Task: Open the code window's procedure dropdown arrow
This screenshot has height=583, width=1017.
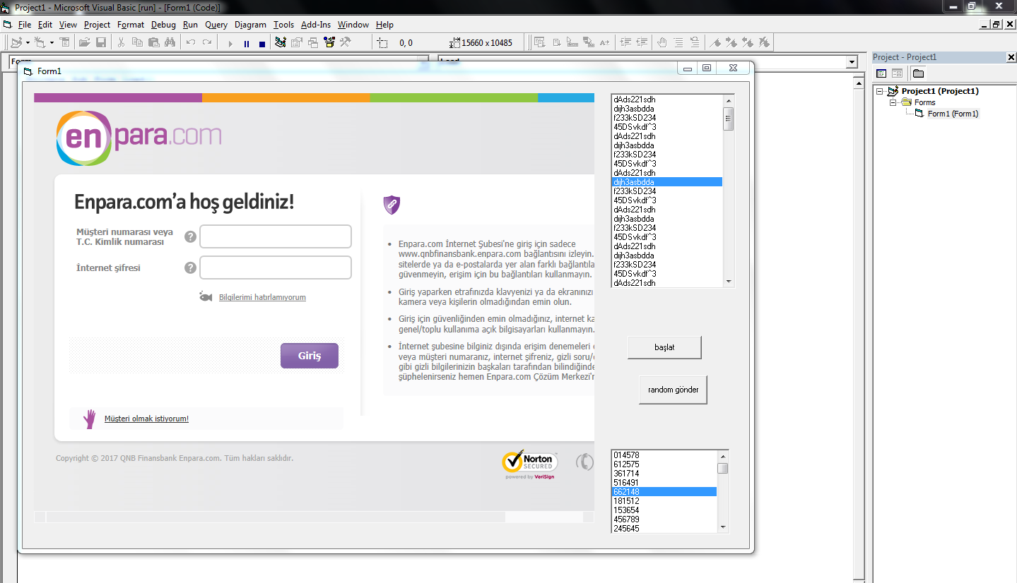Action: 851,62
